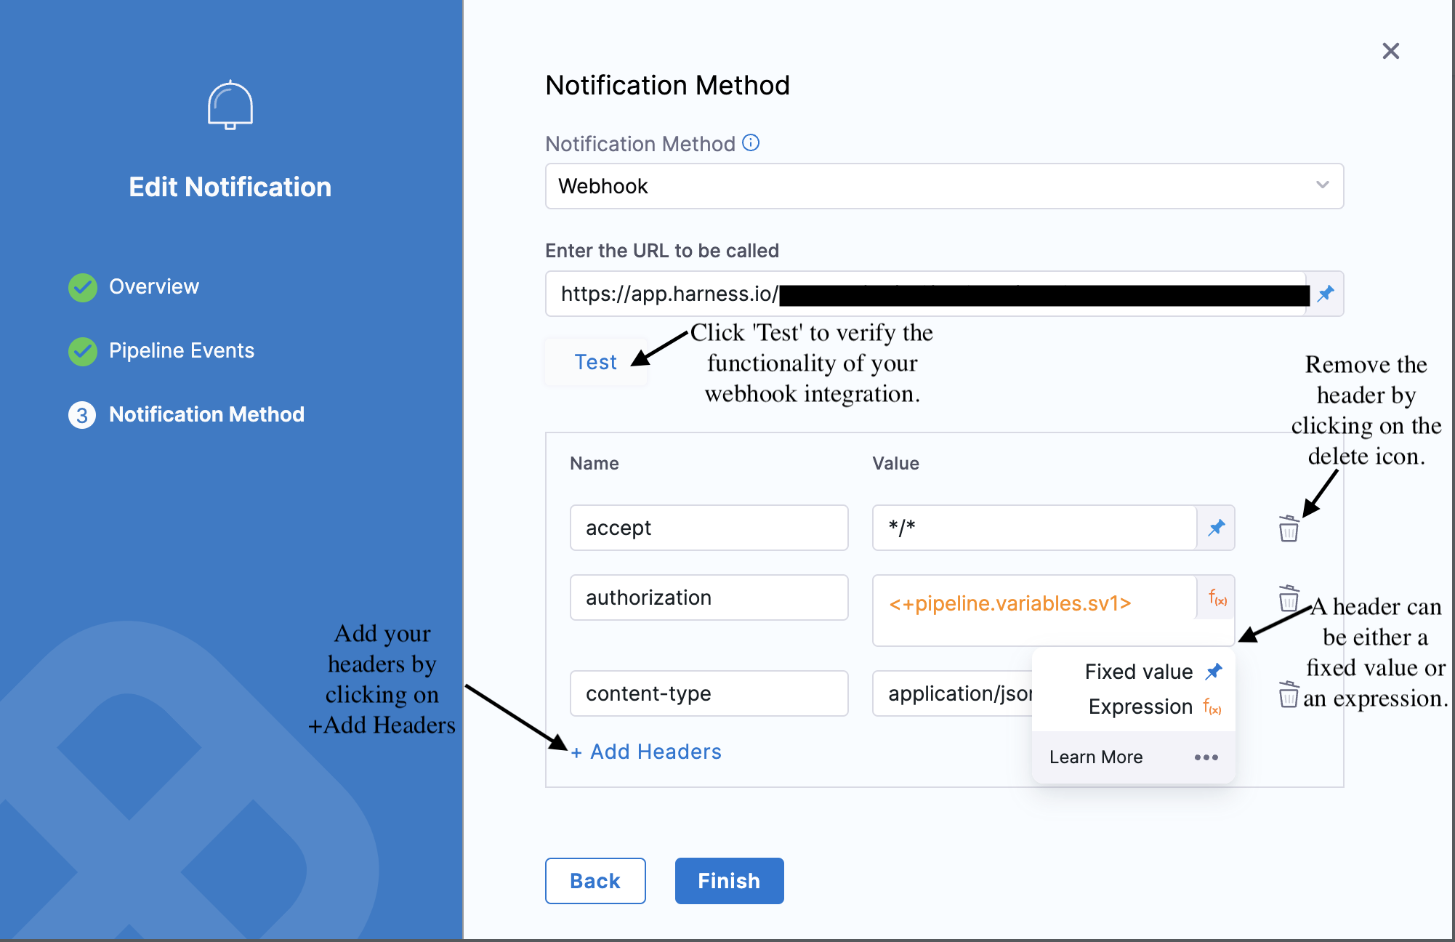1455x942 pixels.
Task: Close the Edit Notification dialog
Action: 1390,51
